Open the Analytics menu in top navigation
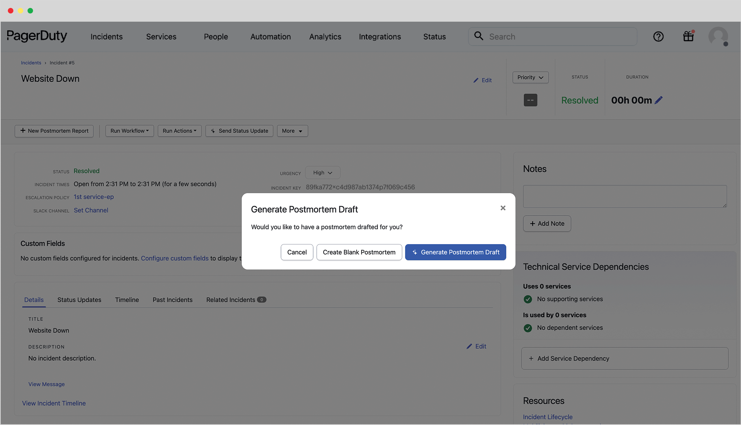The width and height of the screenshot is (741, 425). pyautogui.click(x=325, y=36)
